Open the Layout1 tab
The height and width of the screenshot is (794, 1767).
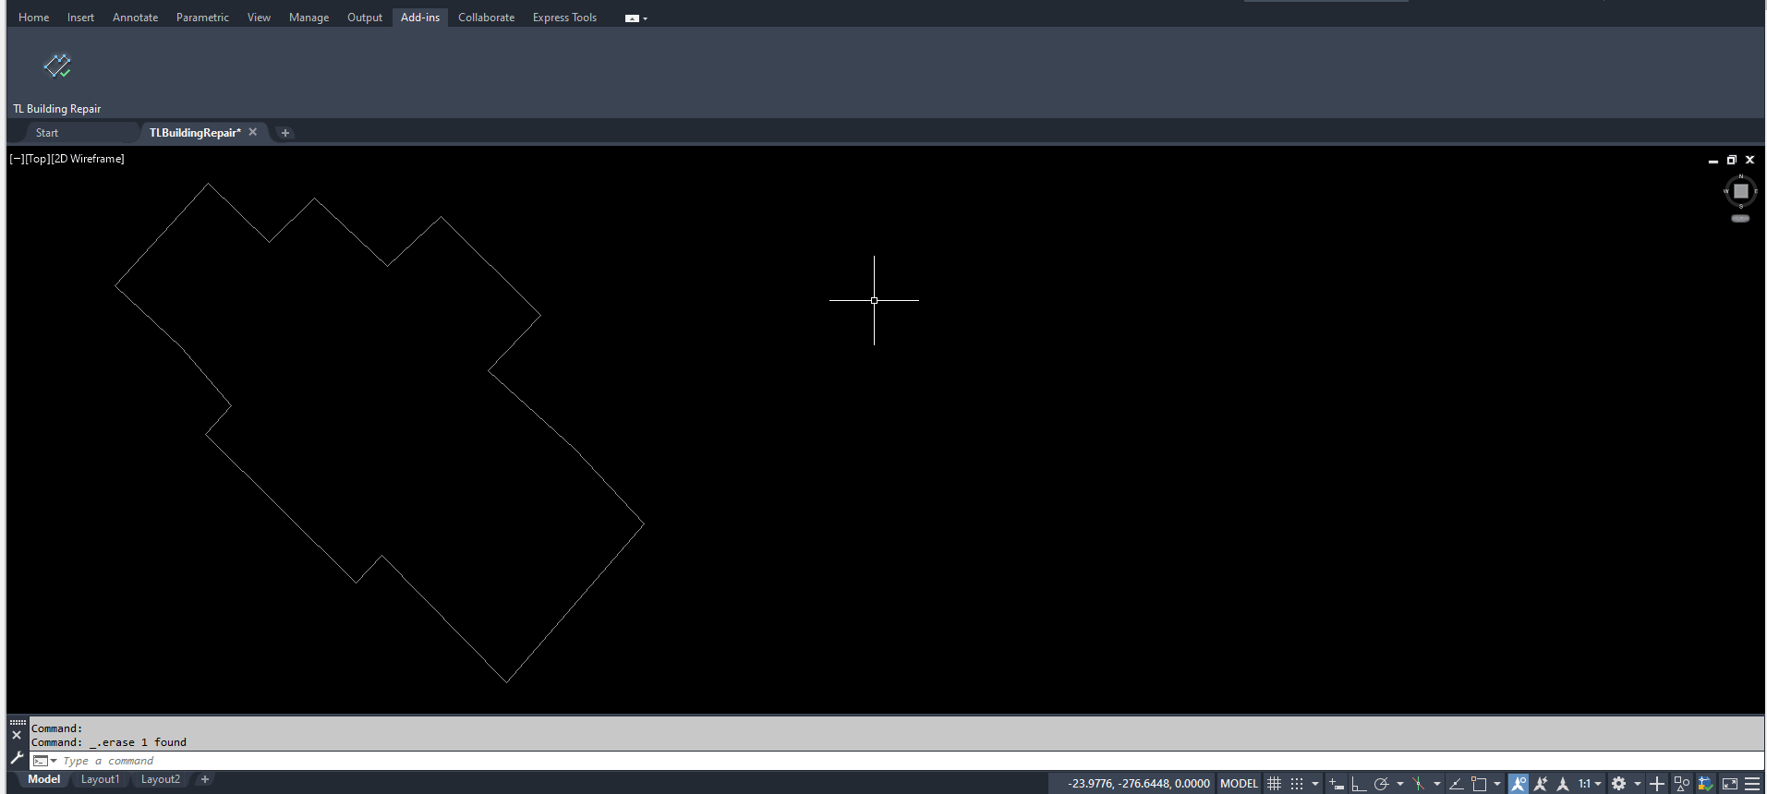pyautogui.click(x=100, y=779)
